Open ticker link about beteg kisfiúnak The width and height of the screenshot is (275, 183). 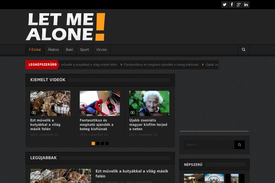pos(161,65)
